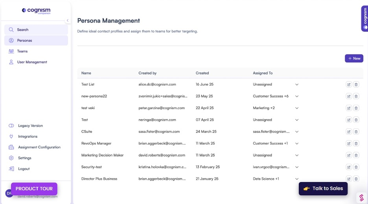Click alice.dc@cognism.com creator cell
Screen dimensions: 368x204
[157, 84]
